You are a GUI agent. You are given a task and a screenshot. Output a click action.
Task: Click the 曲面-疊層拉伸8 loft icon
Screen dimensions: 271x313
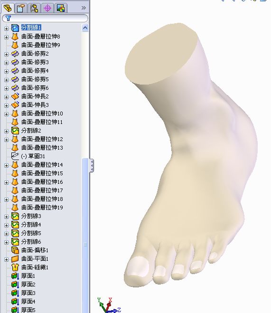pyautogui.click(x=15, y=37)
